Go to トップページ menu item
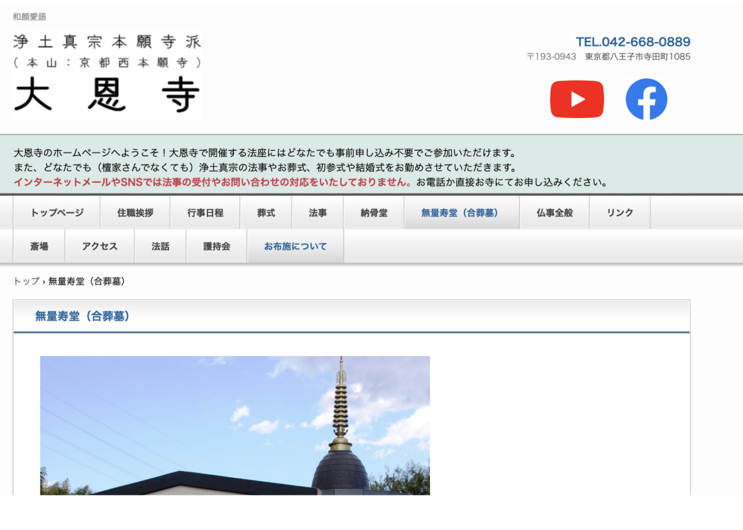 click(57, 213)
